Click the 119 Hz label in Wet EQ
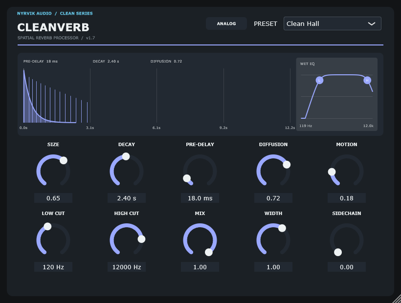The width and height of the screenshot is (401, 303). (x=306, y=126)
